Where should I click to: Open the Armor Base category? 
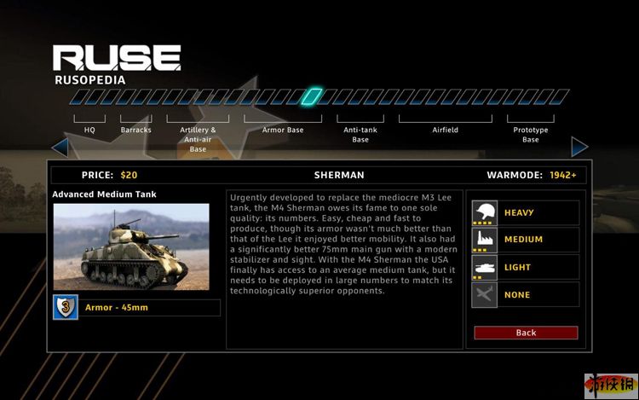coord(283,130)
